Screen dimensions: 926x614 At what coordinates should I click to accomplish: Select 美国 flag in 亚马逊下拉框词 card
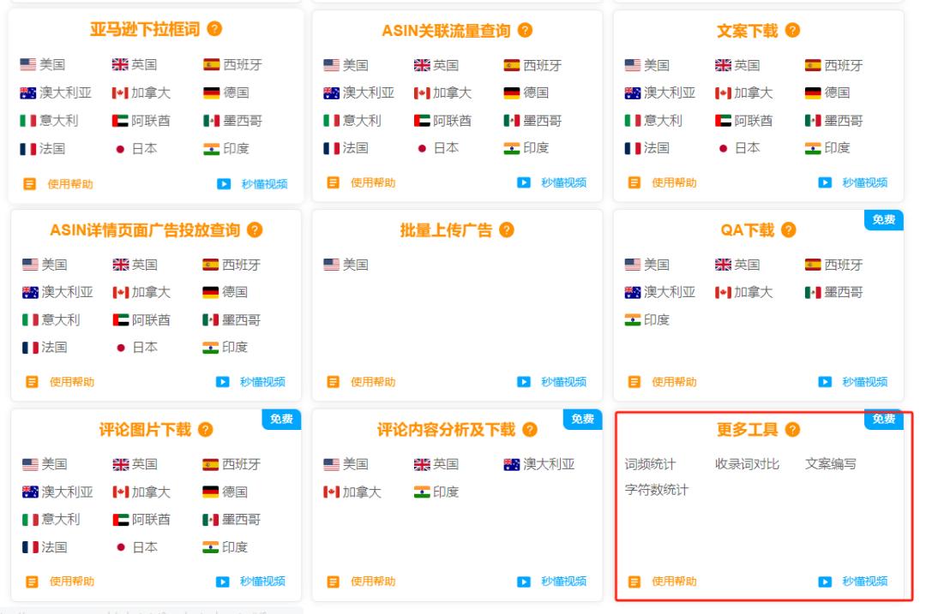tap(27, 64)
